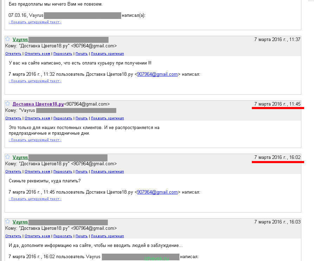Viewport: 314px width, 261px height.
Task: Forward the 16:02 message using Переслать
Action: point(63,172)
